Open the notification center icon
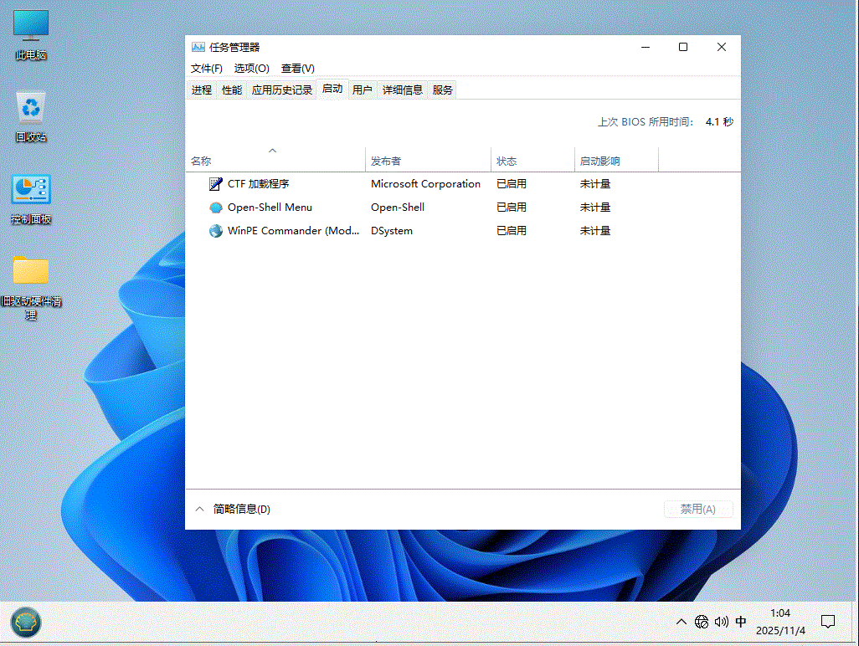 (x=828, y=622)
